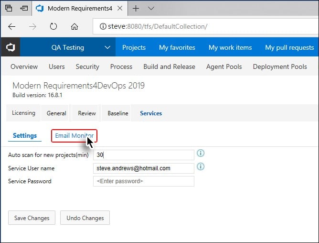Click the site information icon in address bar
Screen dimensions: 319x243
coord(103,26)
